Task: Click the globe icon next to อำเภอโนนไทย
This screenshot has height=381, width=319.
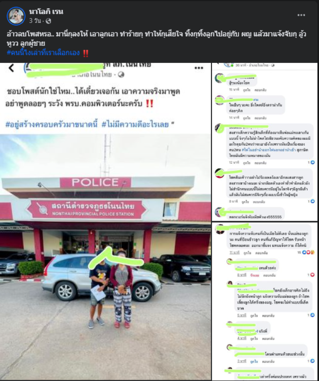Action: pyautogui.click(x=121, y=75)
